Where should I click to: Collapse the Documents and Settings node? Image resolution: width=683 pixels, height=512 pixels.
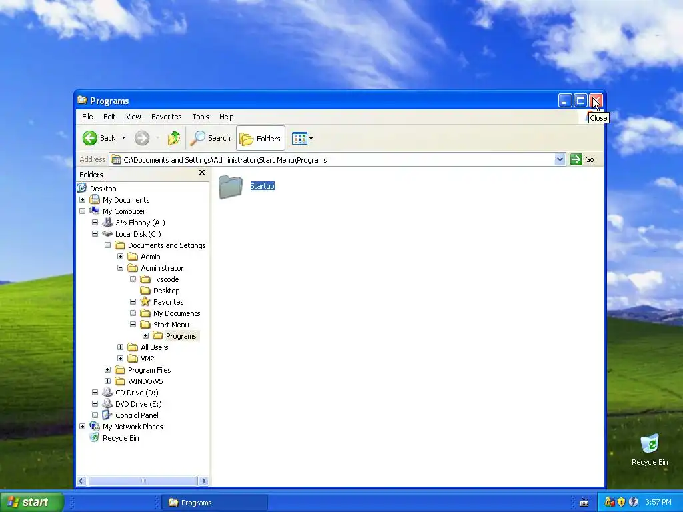[x=107, y=245]
